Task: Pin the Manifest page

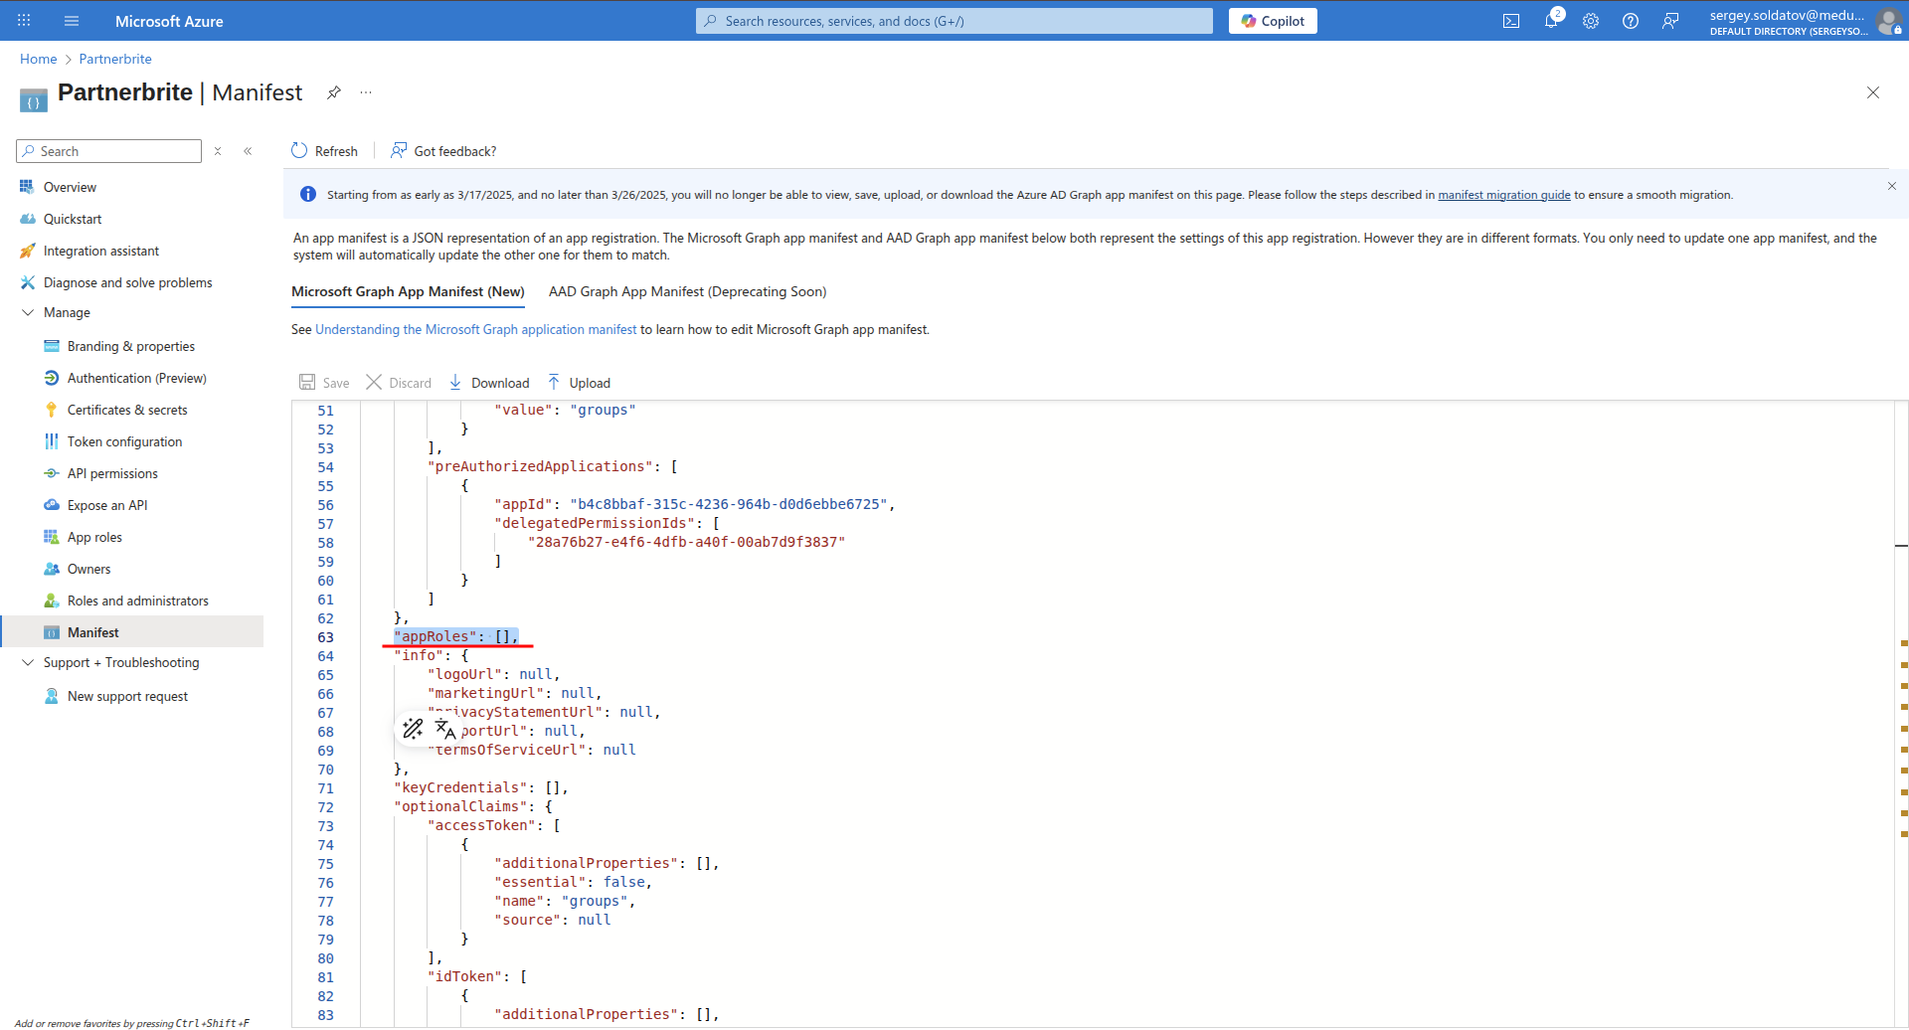Action: point(334,92)
